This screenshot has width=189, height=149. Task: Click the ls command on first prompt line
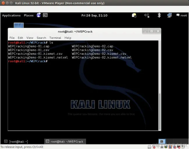pos(51,43)
